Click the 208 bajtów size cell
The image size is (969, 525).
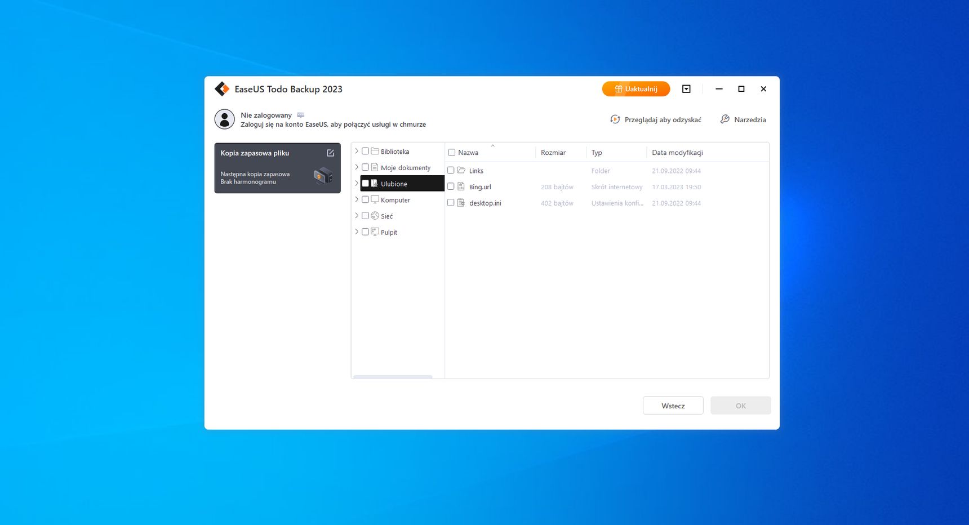click(557, 187)
